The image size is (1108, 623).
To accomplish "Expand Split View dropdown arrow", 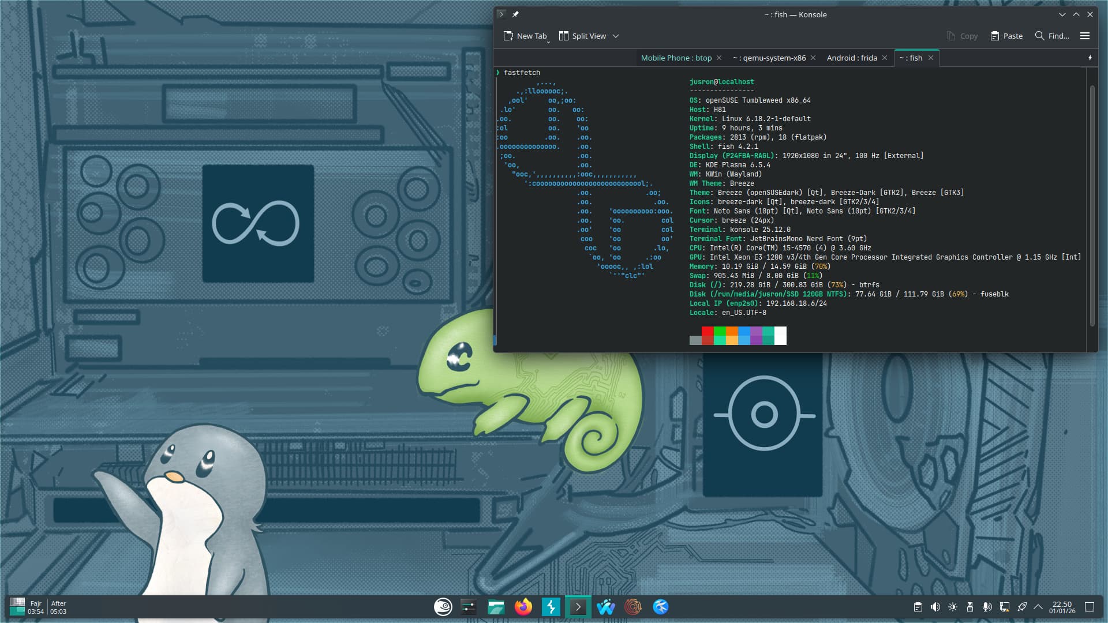I will 616,36.
